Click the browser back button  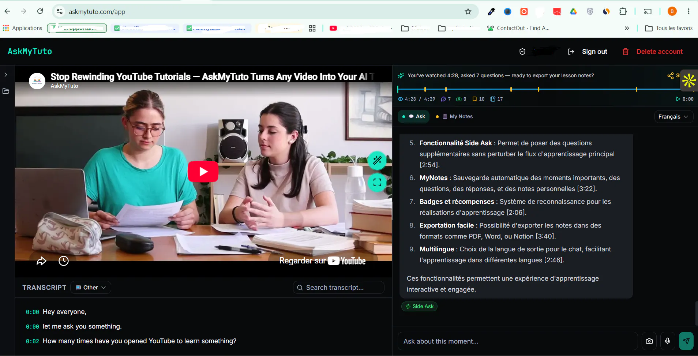click(x=7, y=11)
